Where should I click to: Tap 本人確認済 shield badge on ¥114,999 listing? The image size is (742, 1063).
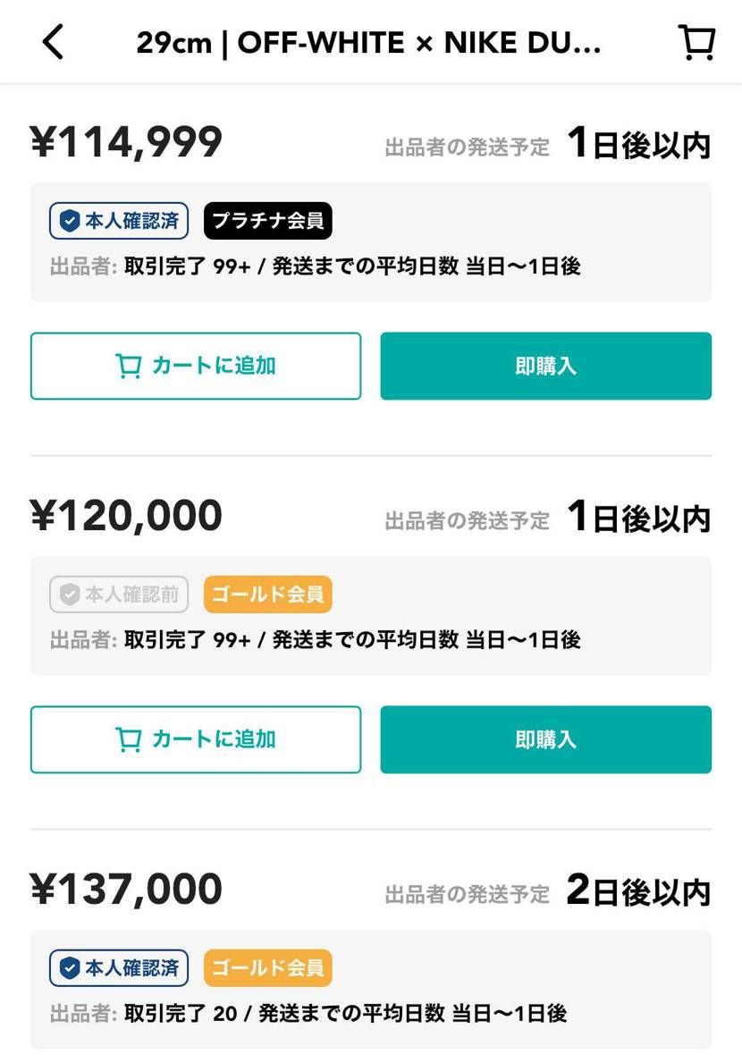pos(119,221)
